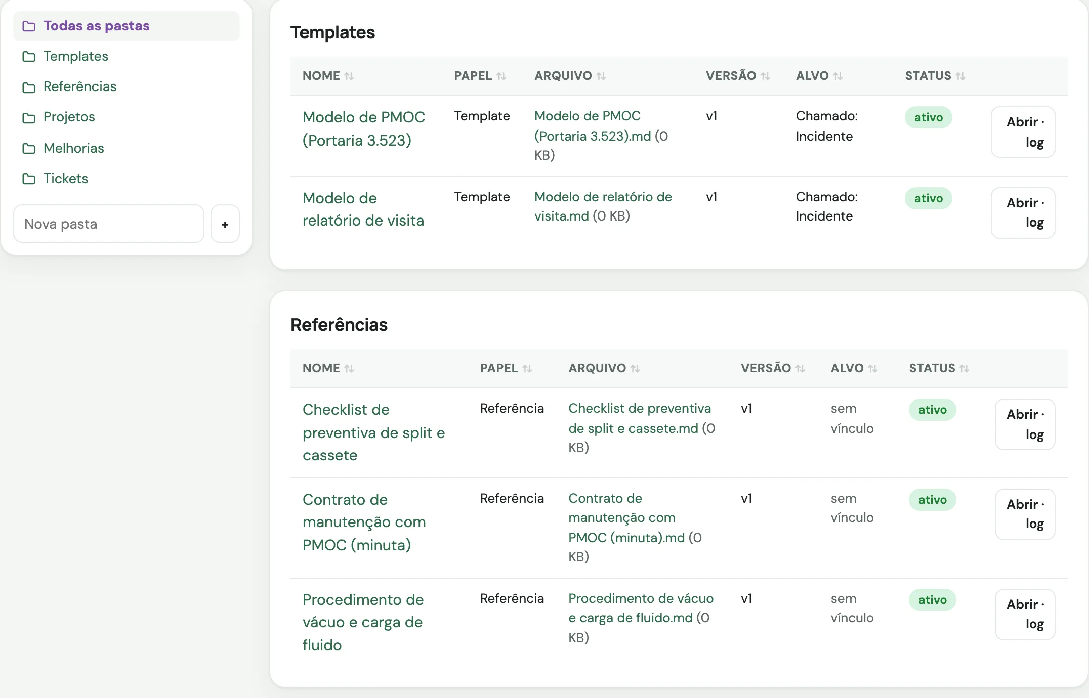
Task: Sort Templates table by Alvo arrows icon
Action: [x=838, y=76]
